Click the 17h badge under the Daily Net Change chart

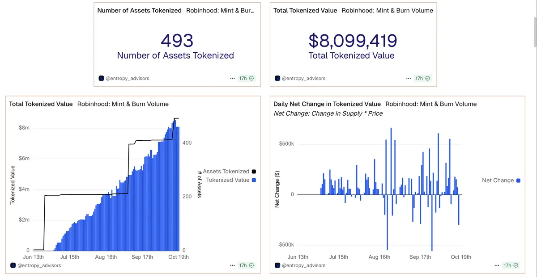(x=507, y=265)
